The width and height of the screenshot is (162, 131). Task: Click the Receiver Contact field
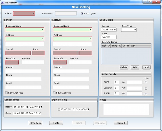(x=71, y=71)
